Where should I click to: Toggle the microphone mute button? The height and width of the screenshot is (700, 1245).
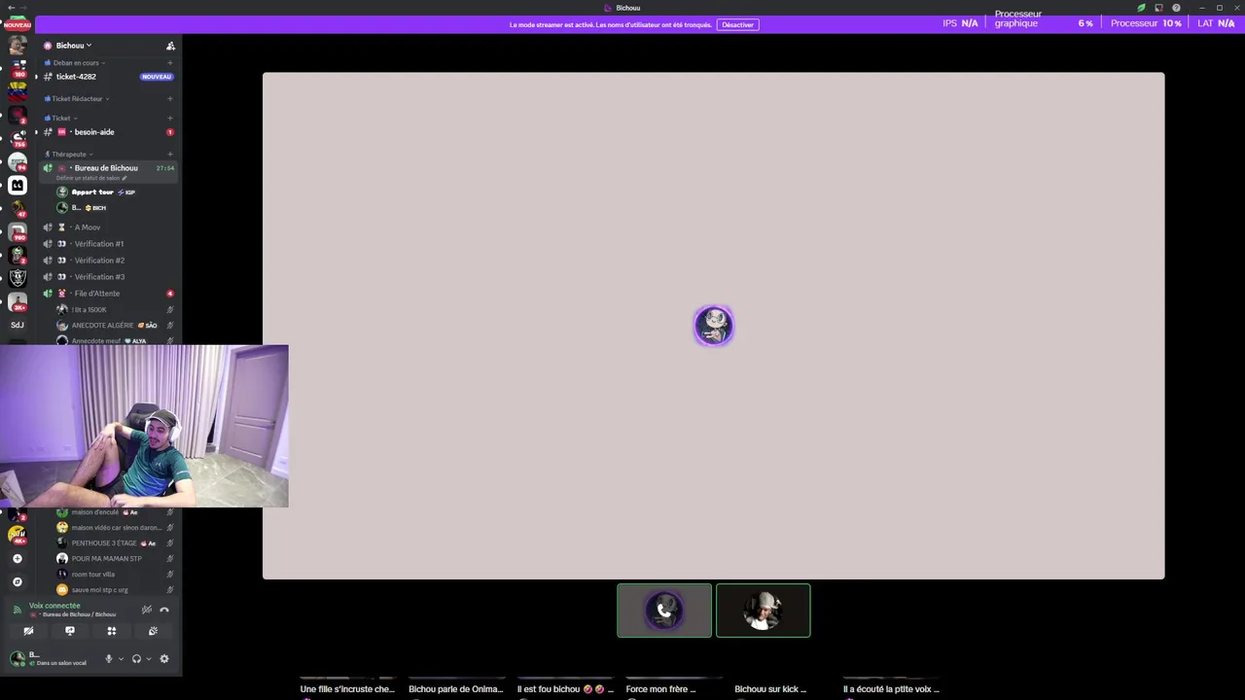109,659
